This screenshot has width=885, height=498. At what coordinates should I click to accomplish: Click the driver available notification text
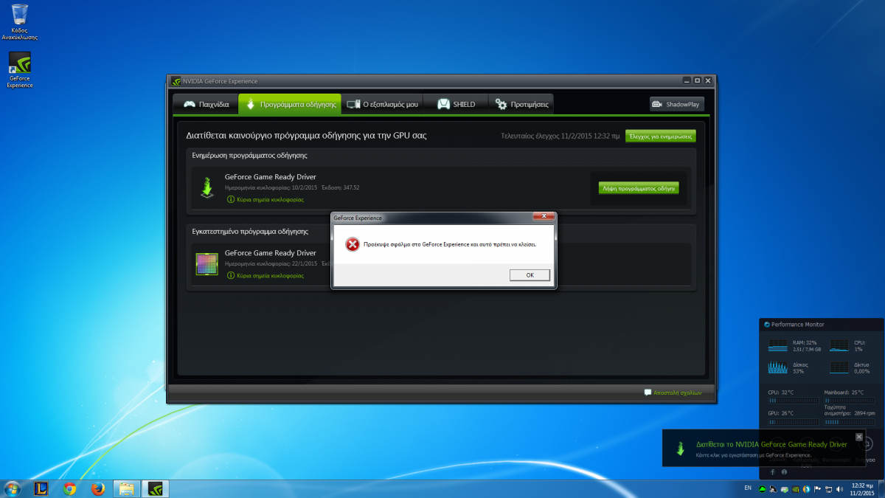(771, 445)
